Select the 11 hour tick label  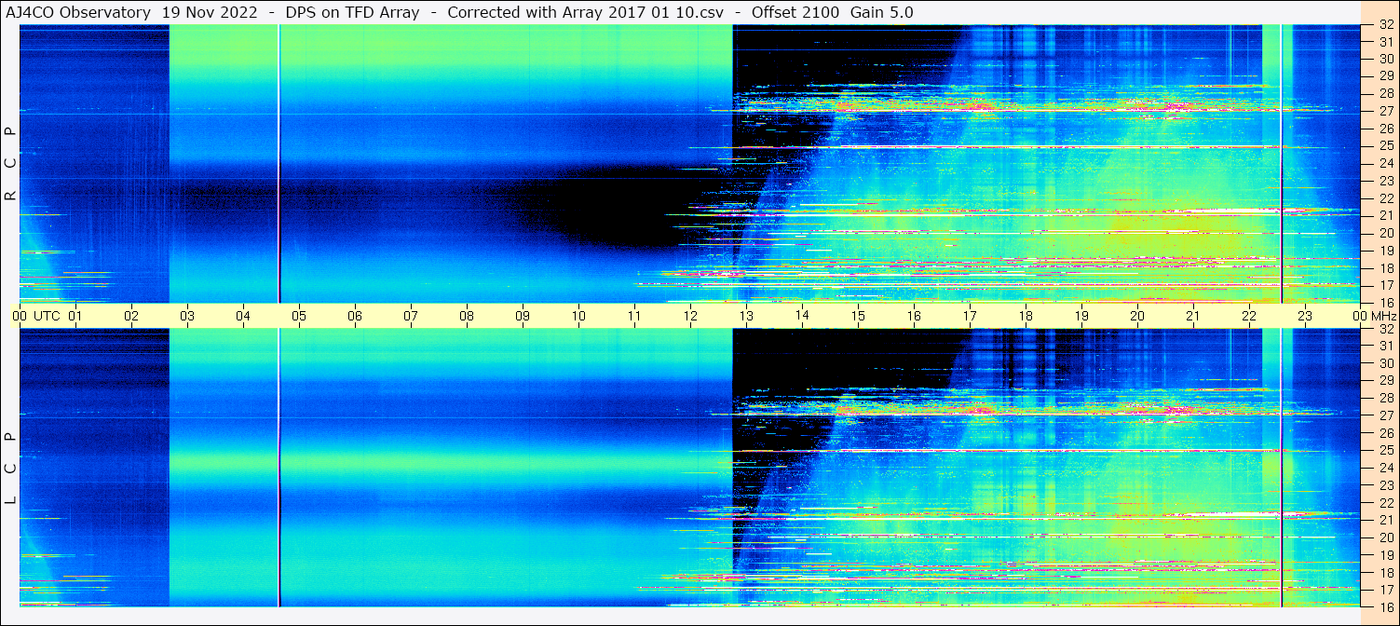click(x=634, y=316)
